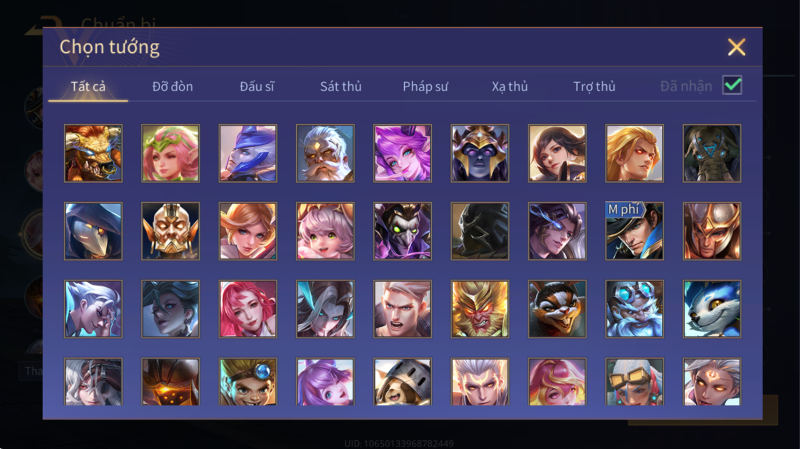This screenshot has height=449, width=800.
Task: Select the golden-masked helmet hero
Action: 170,231
